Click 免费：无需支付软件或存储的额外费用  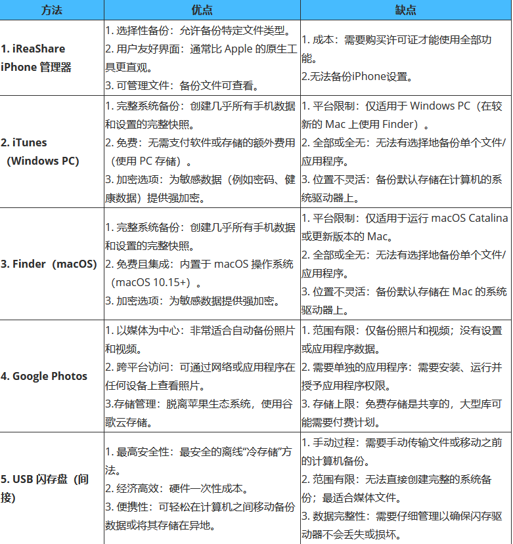[200, 152]
